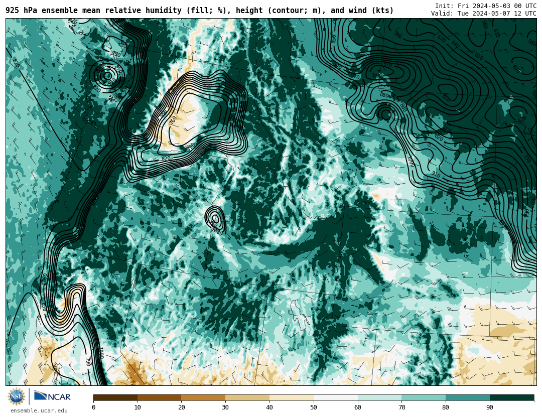The width and height of the screenshot is (542, 417).
Task: Pick the cream 40–50% colorbar segment
Action: click(x=292, y=398)
